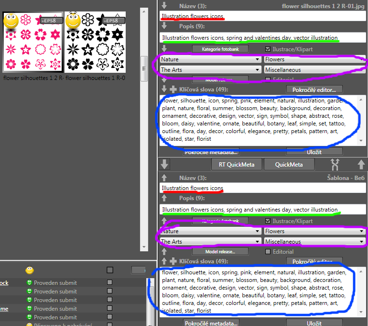The width and height of the screenshot is (368, 326).
Task: Open the tools icon right of QuickMeta
Action: tap(335, 164)
